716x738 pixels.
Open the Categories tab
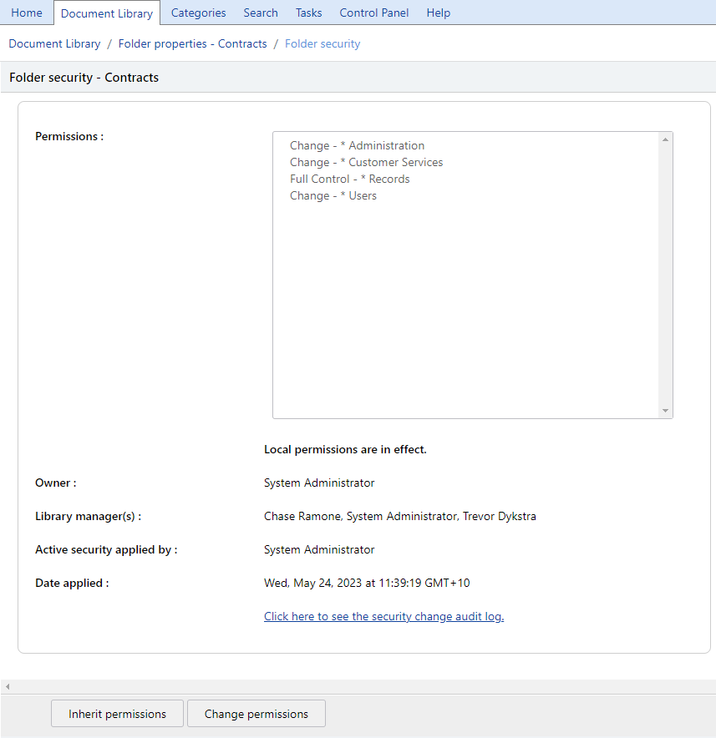pyautogui.click(x=198, y=13)
